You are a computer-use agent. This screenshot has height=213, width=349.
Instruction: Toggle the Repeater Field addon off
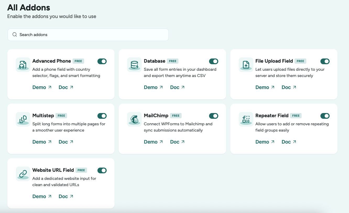pyautogui.click(x=325, y=116)
